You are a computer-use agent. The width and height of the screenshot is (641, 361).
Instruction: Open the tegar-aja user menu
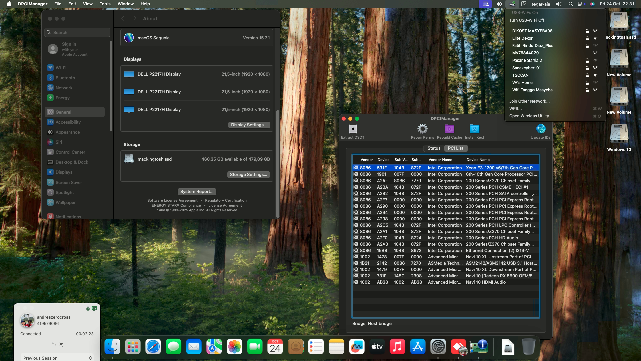[x=541, y=4]
